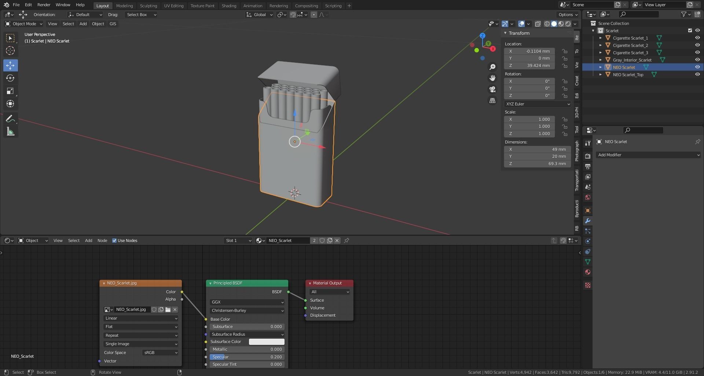
Task: Activate the Transform tool
Action: click(10, 104)
